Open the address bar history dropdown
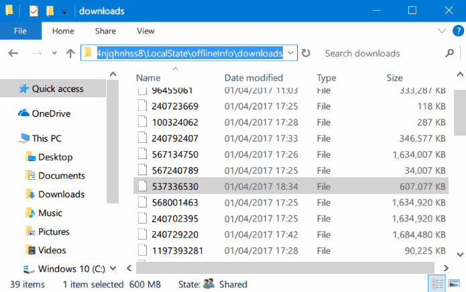The height and width of the screenshot is (292, 466). 290,54
